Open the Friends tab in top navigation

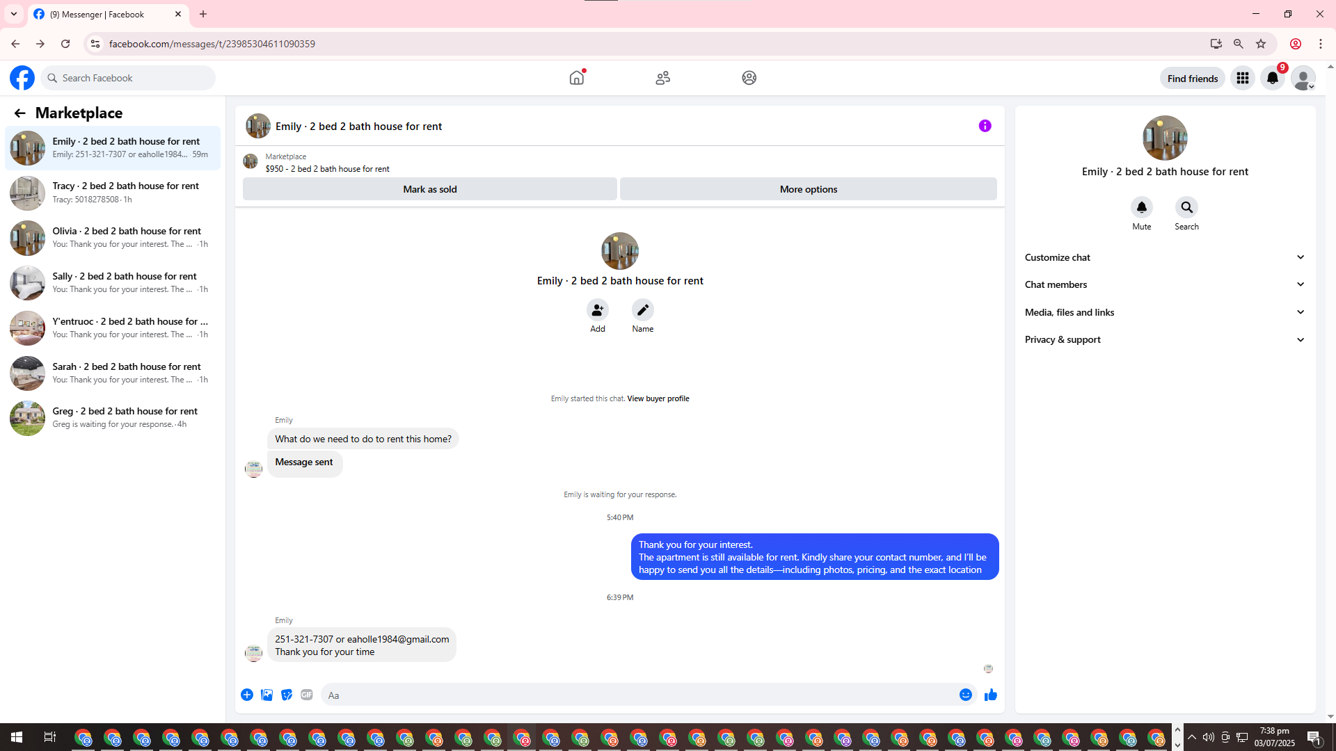(662, 78)
